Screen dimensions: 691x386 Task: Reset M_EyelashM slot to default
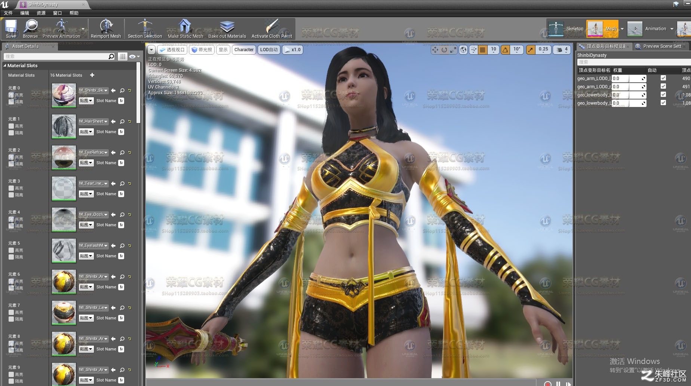click(130, 246)
